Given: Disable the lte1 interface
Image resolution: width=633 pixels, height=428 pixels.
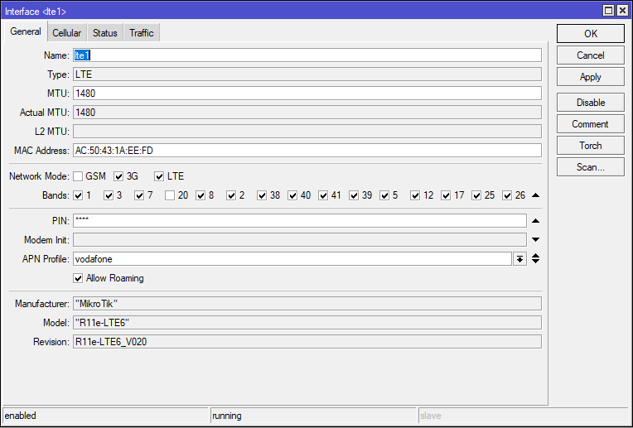Looking at the screenshot, I should (x=591, y=103).
